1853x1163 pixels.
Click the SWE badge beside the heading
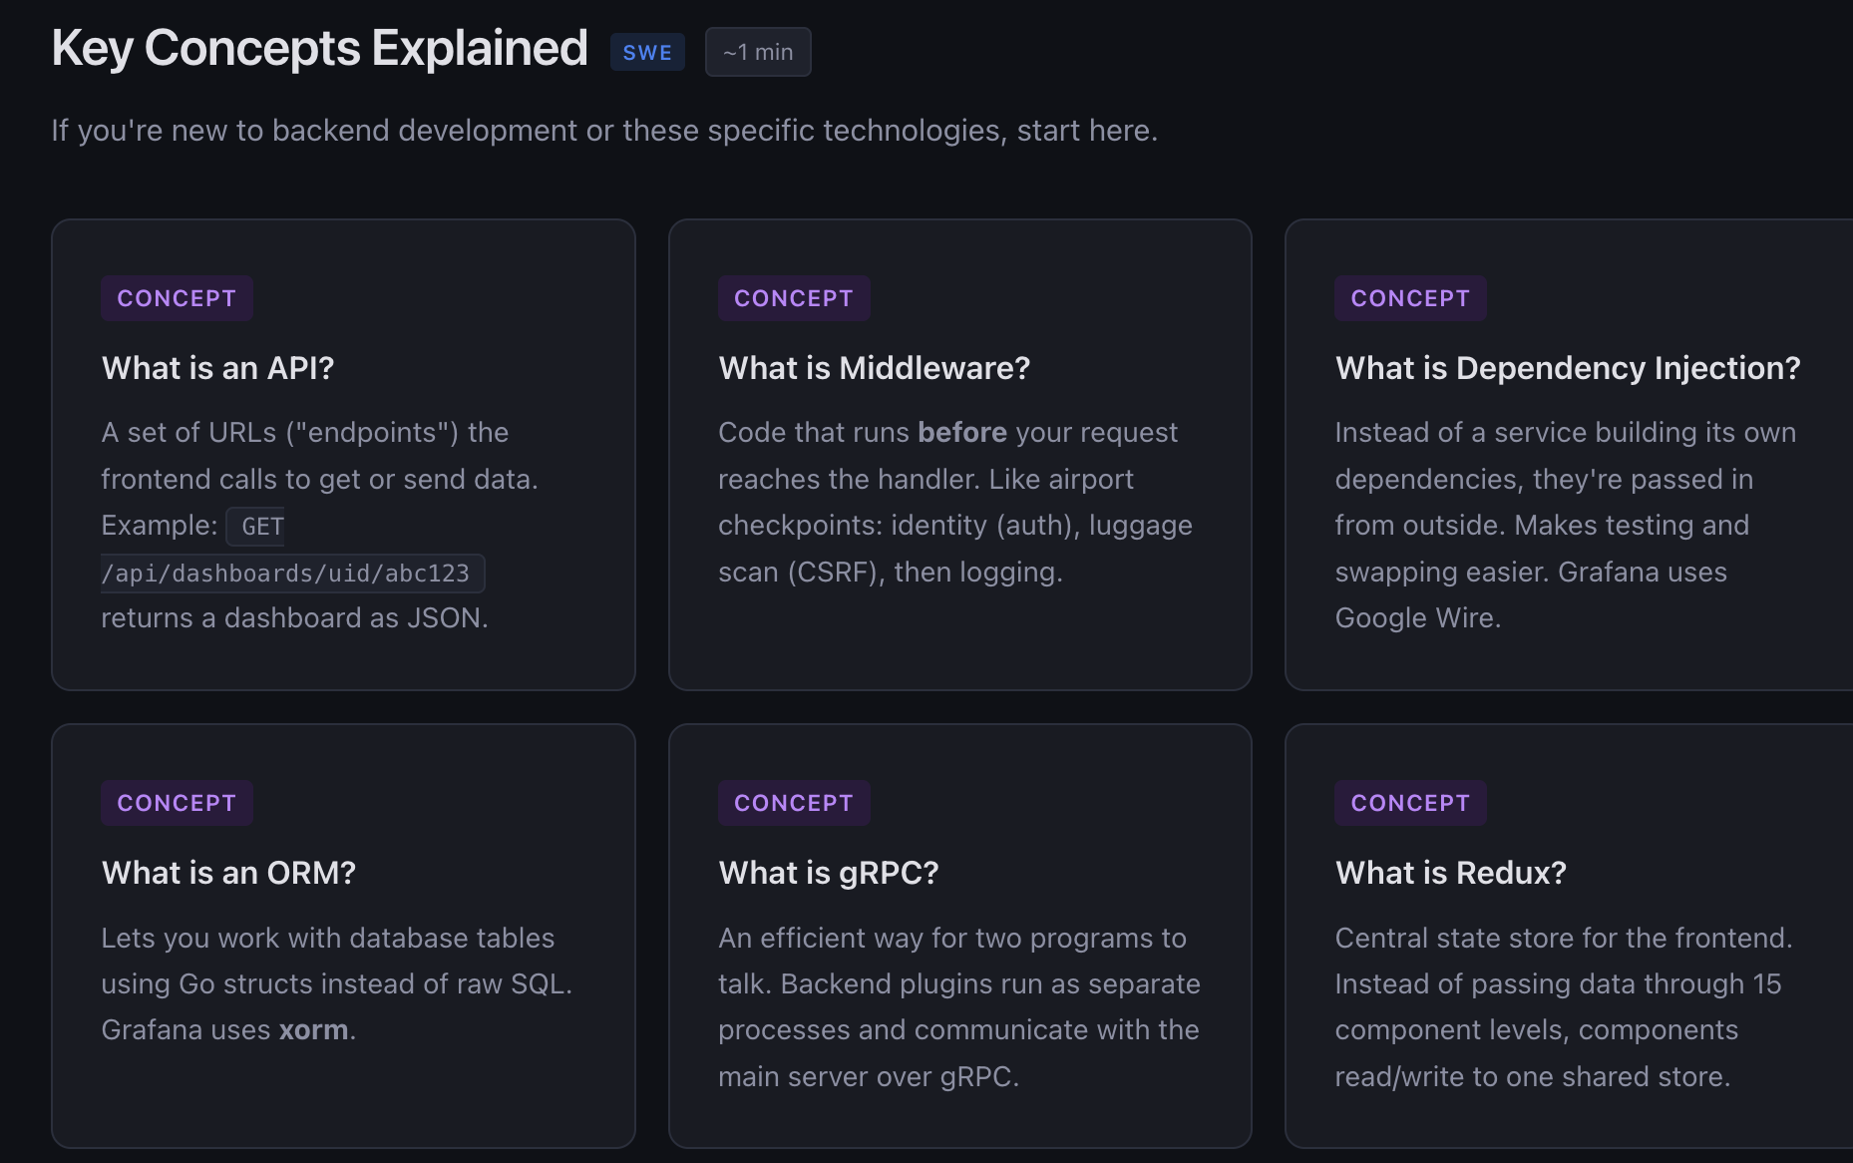pos(647,53)
